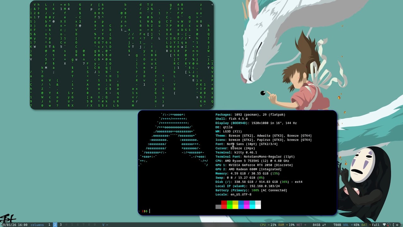Click the 'Disk (/): 330.58 GiB' line
The width and height of the screenshot is (403, 227).
click(x=259, y=182)
